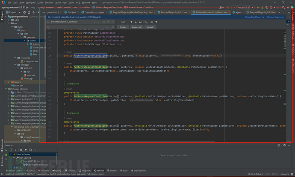
Task: Show hidden editor tabs dropdown arrow
Action: [x=279, y=12]
